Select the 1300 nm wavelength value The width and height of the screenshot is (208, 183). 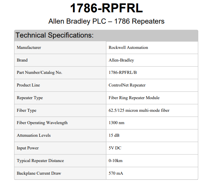tap(116, 123)
